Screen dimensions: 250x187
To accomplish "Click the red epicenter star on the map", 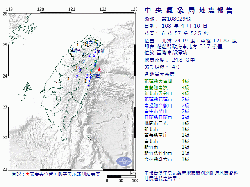I will click(99, 70).
